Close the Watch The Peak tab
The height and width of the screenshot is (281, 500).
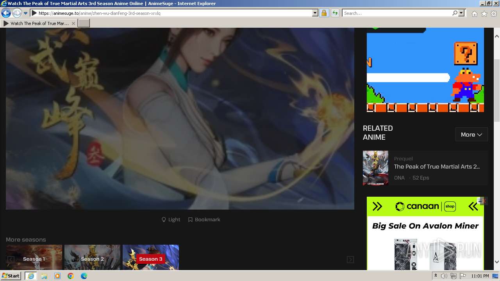pyautogui.click(x=73, y=23)
